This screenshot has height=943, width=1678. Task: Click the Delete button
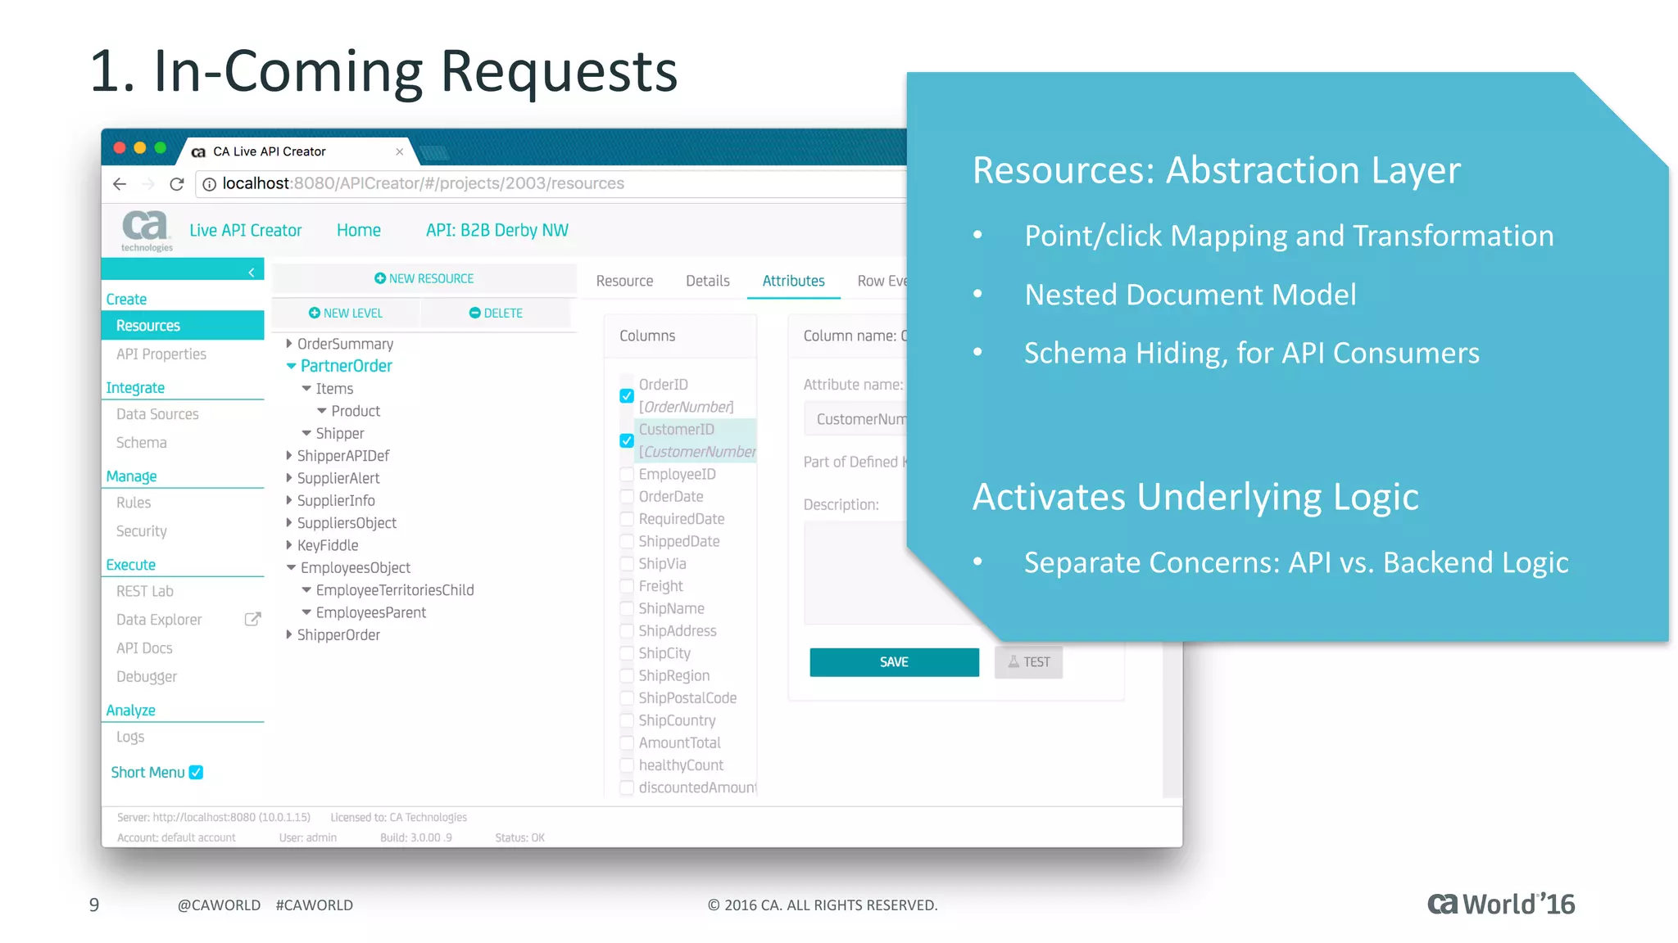[x=496, y=313]
